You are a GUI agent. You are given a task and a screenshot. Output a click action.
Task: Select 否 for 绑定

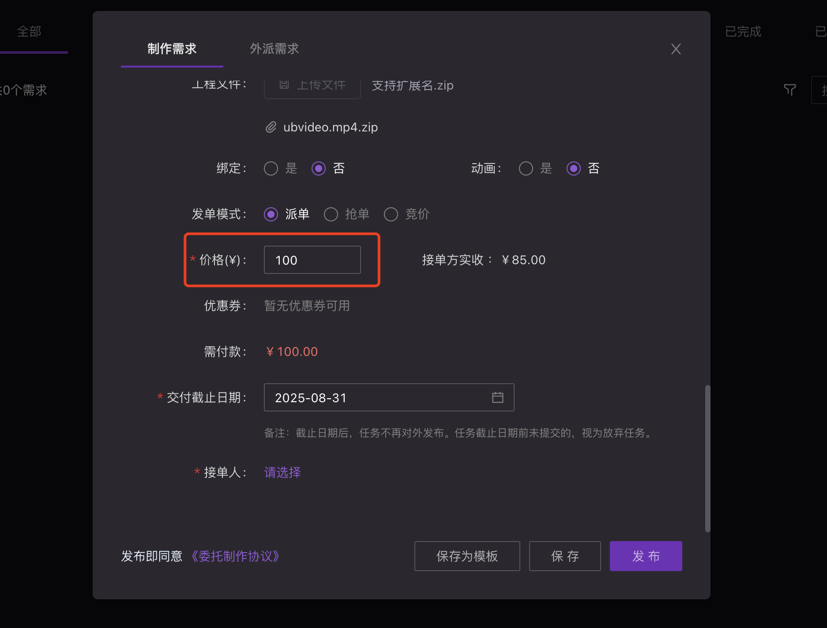pyautogui.click(x=319, y=168)
